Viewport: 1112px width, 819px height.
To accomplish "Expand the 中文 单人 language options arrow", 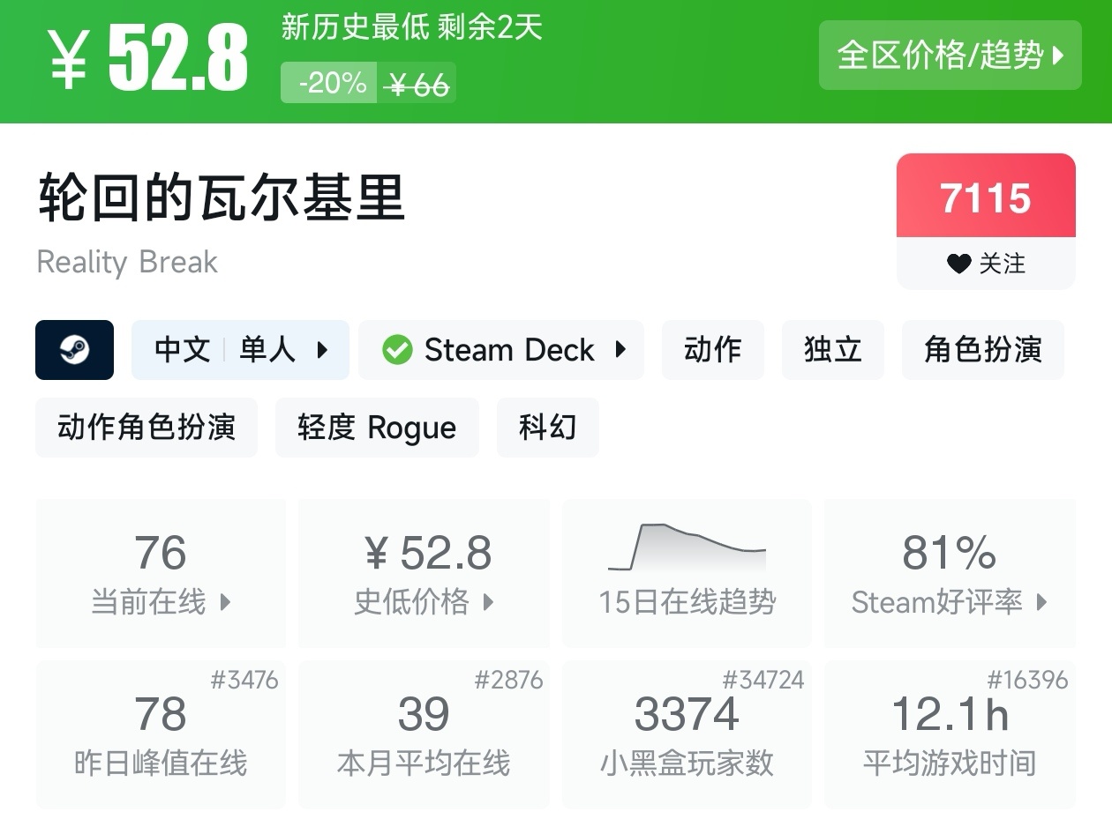I will (322, 350).
